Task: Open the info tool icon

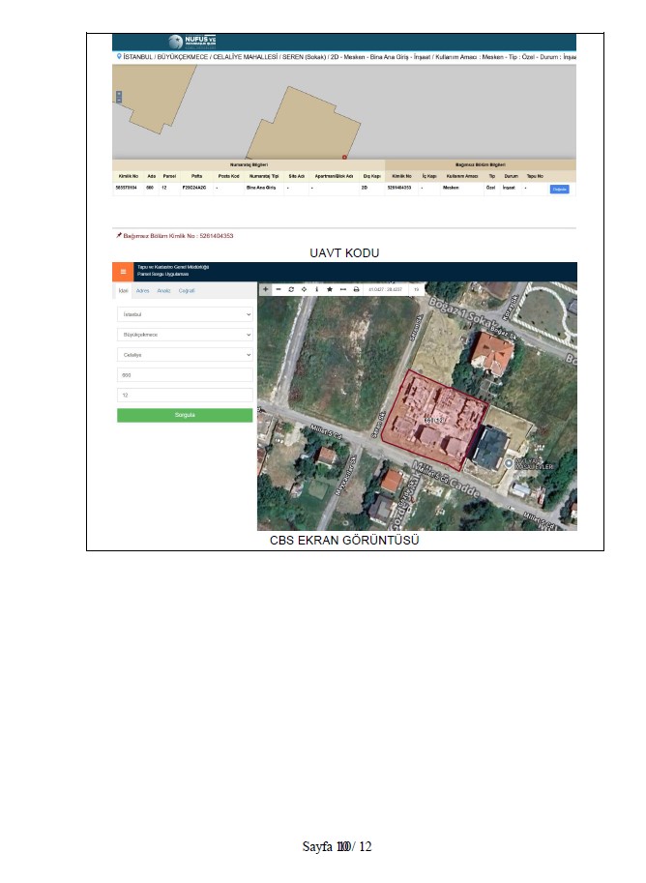Action: (317, 289)
